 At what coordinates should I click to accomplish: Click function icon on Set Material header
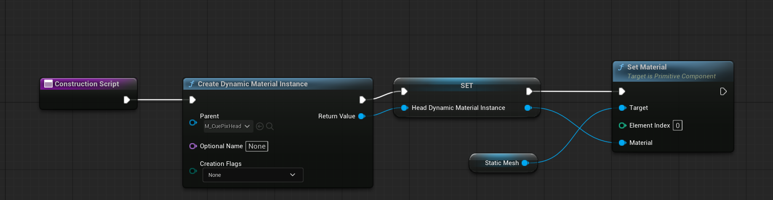click(621, 67)
